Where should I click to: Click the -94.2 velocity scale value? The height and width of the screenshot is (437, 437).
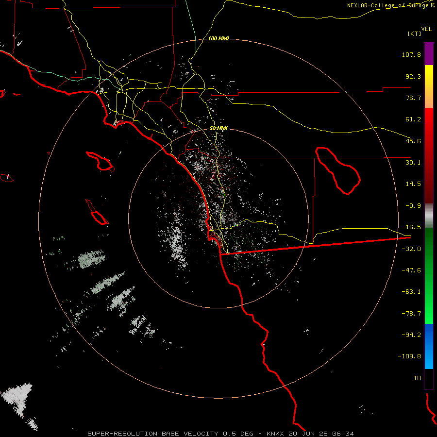pos(411,335)
